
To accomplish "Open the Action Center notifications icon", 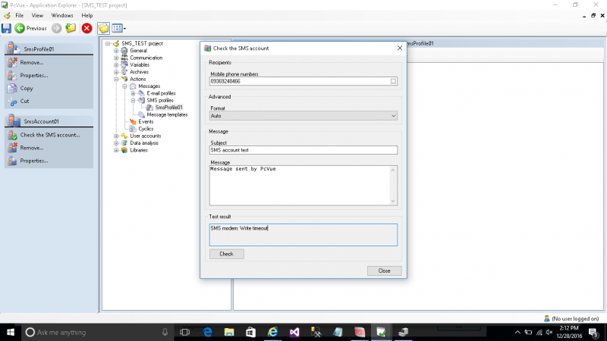I will point(594,332).
